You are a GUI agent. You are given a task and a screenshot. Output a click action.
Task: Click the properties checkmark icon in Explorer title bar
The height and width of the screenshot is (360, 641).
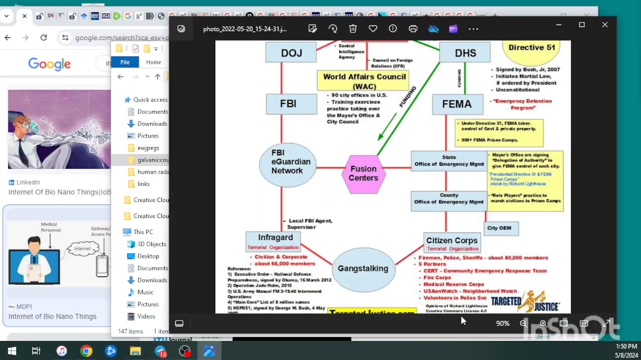135,48
